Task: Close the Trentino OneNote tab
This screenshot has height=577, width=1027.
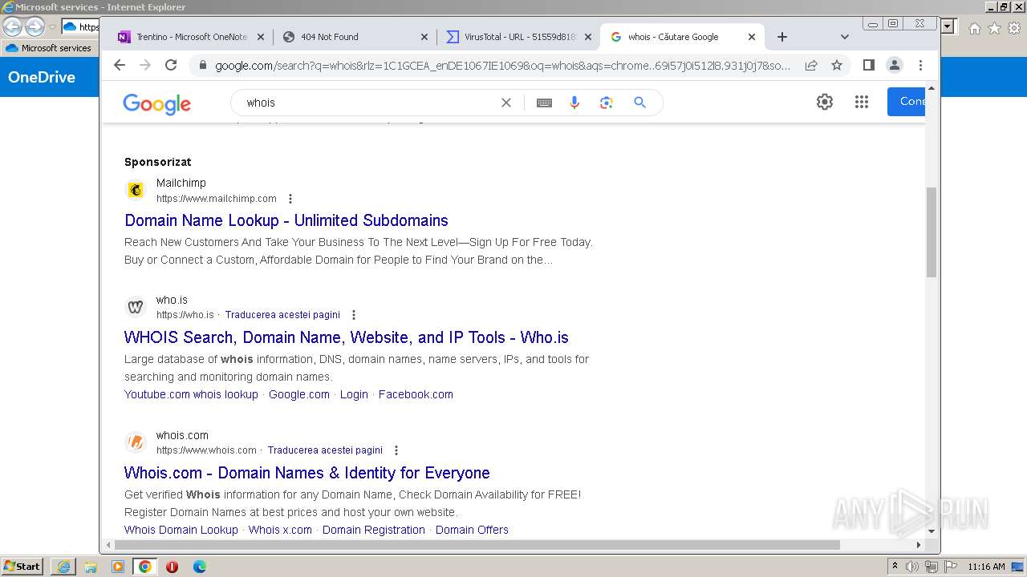Action: click(261, 37)
